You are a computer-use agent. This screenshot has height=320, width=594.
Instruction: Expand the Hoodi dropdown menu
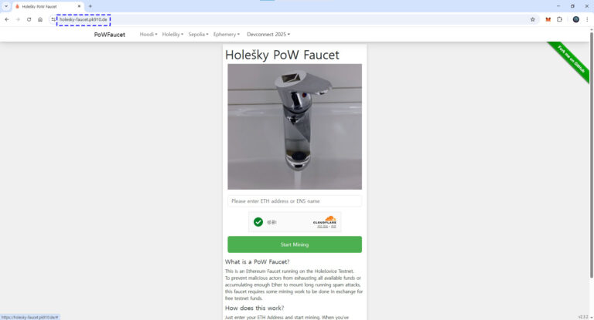tap(148, 35)
